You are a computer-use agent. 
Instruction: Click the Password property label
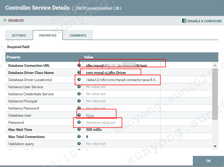tap(16, 123)
